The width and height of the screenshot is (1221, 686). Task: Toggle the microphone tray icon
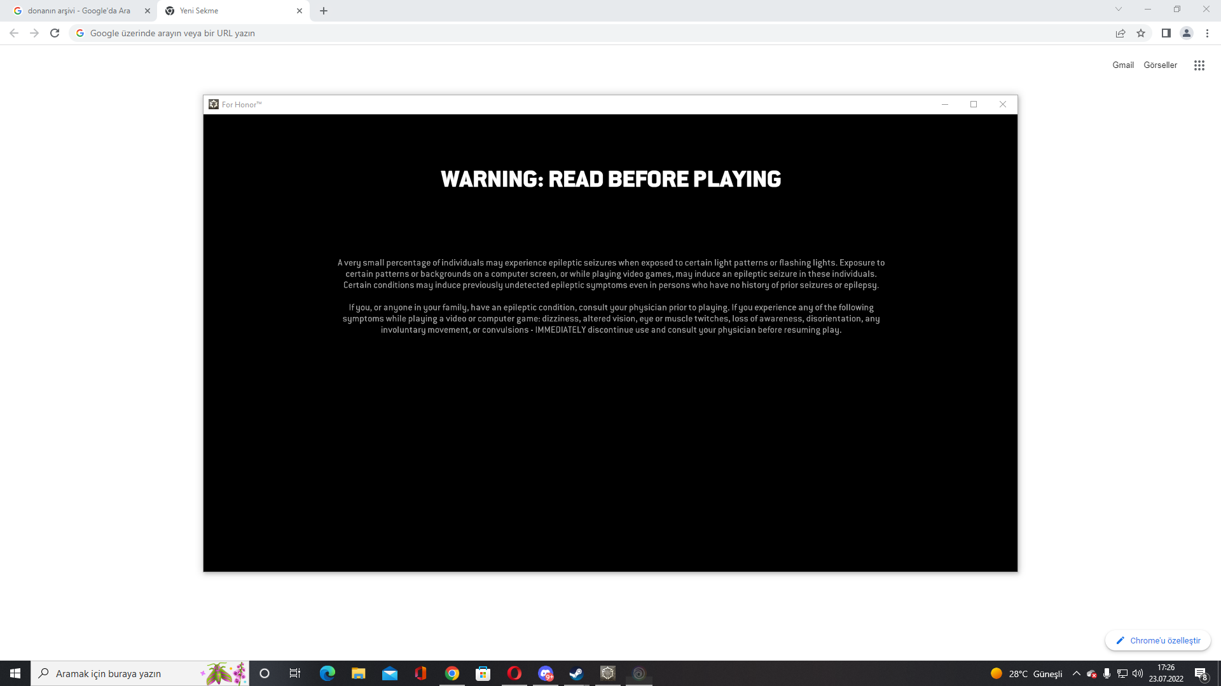[x=1107, y=673]
